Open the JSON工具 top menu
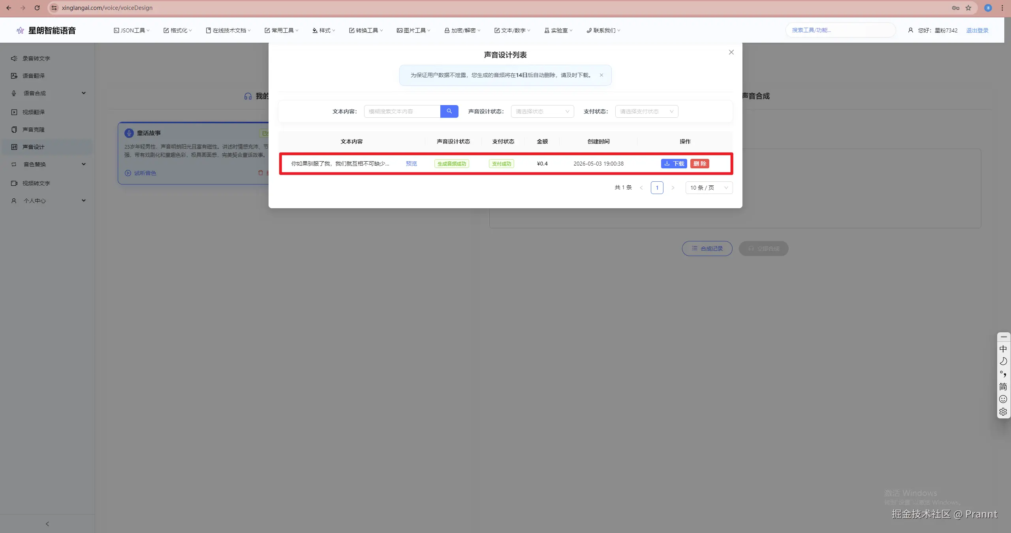 point(132,30)
